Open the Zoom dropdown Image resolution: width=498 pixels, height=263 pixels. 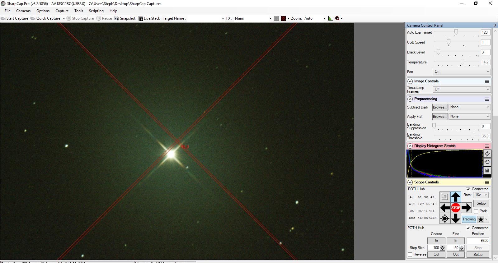point(325,18)
